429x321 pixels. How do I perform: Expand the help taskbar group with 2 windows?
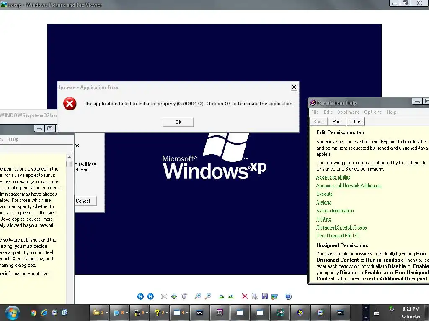pyautogui.click(x=160, y=313)
